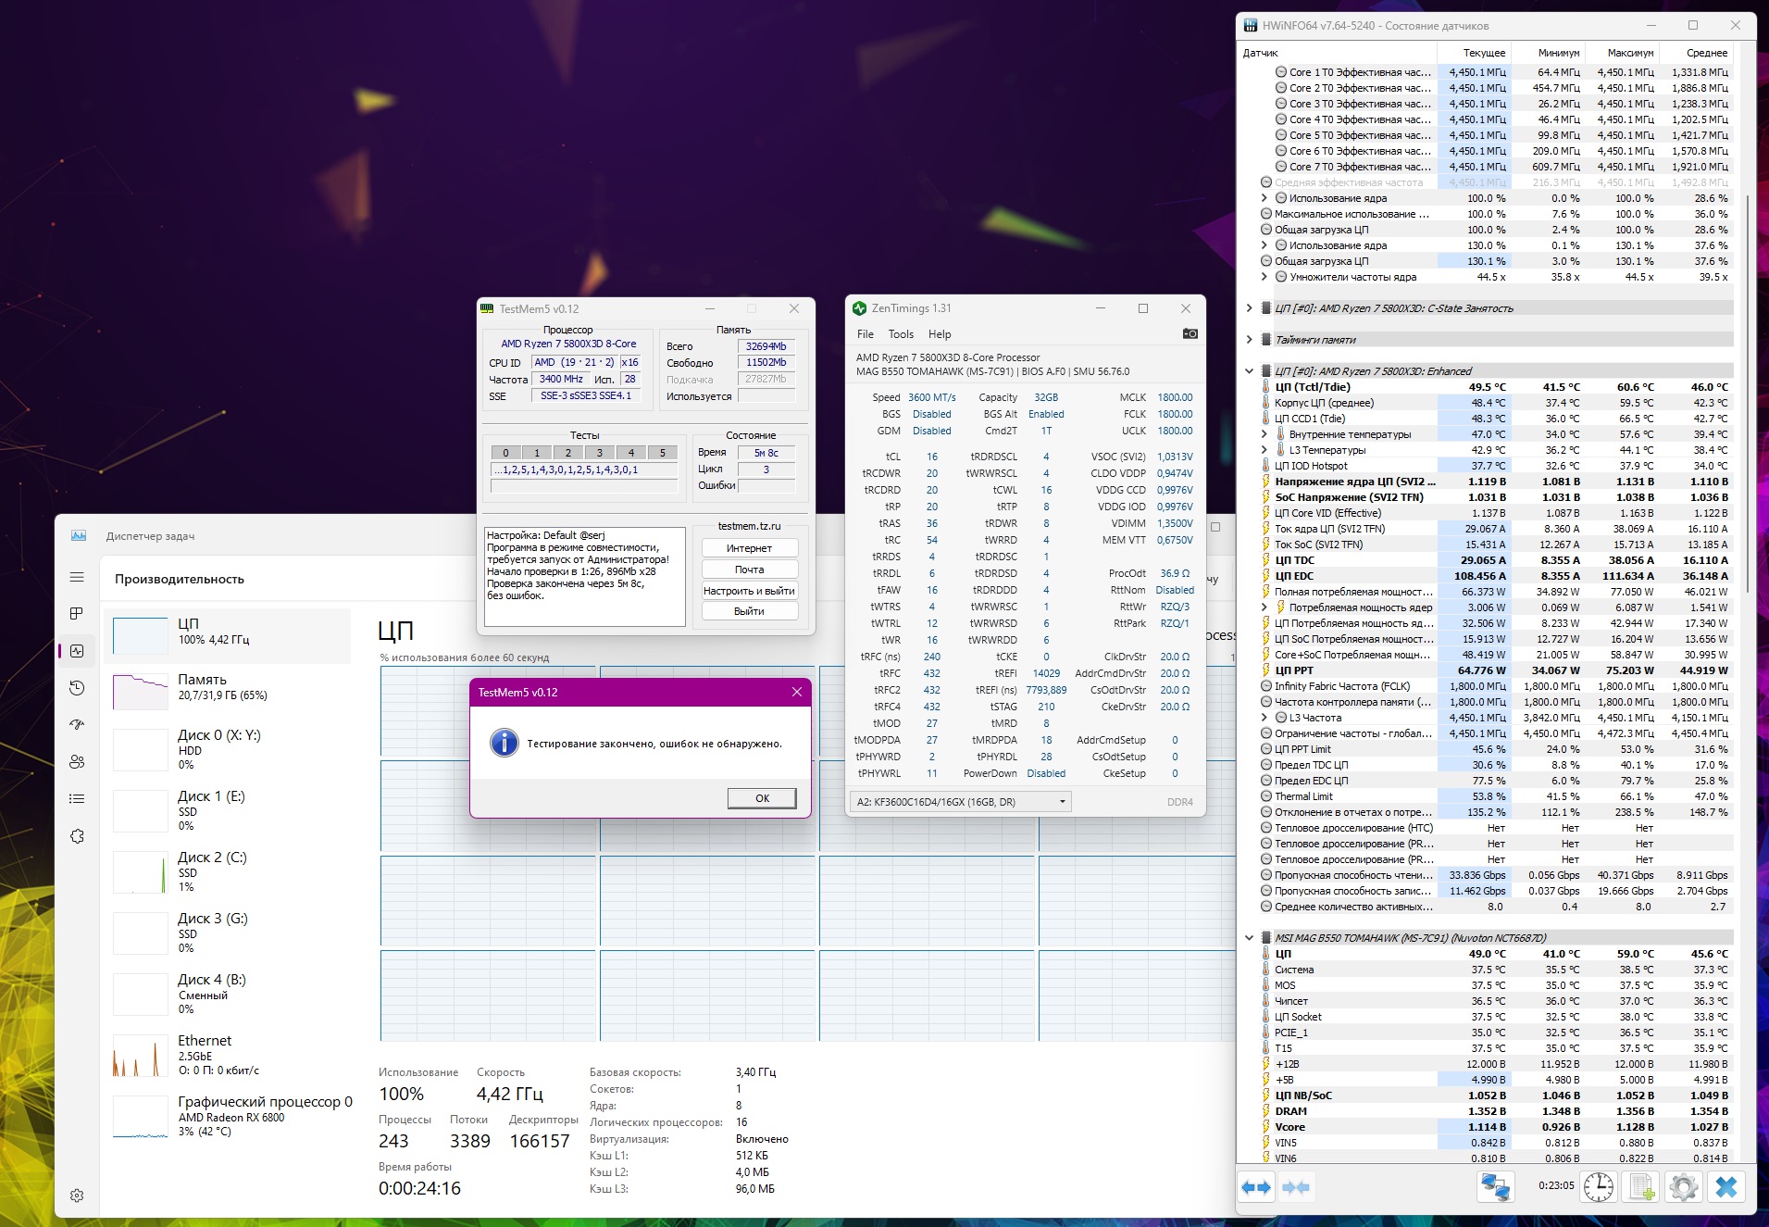Take screenshot with ZenTimings camera icon
Image resolution: width=1769 pixels, height=1227 pixels.
click(1190, 333)
